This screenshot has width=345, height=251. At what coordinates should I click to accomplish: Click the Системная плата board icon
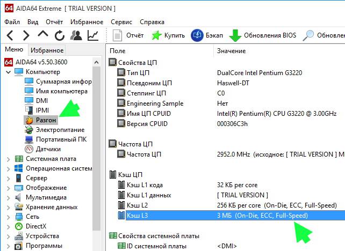tap(19, 159)
